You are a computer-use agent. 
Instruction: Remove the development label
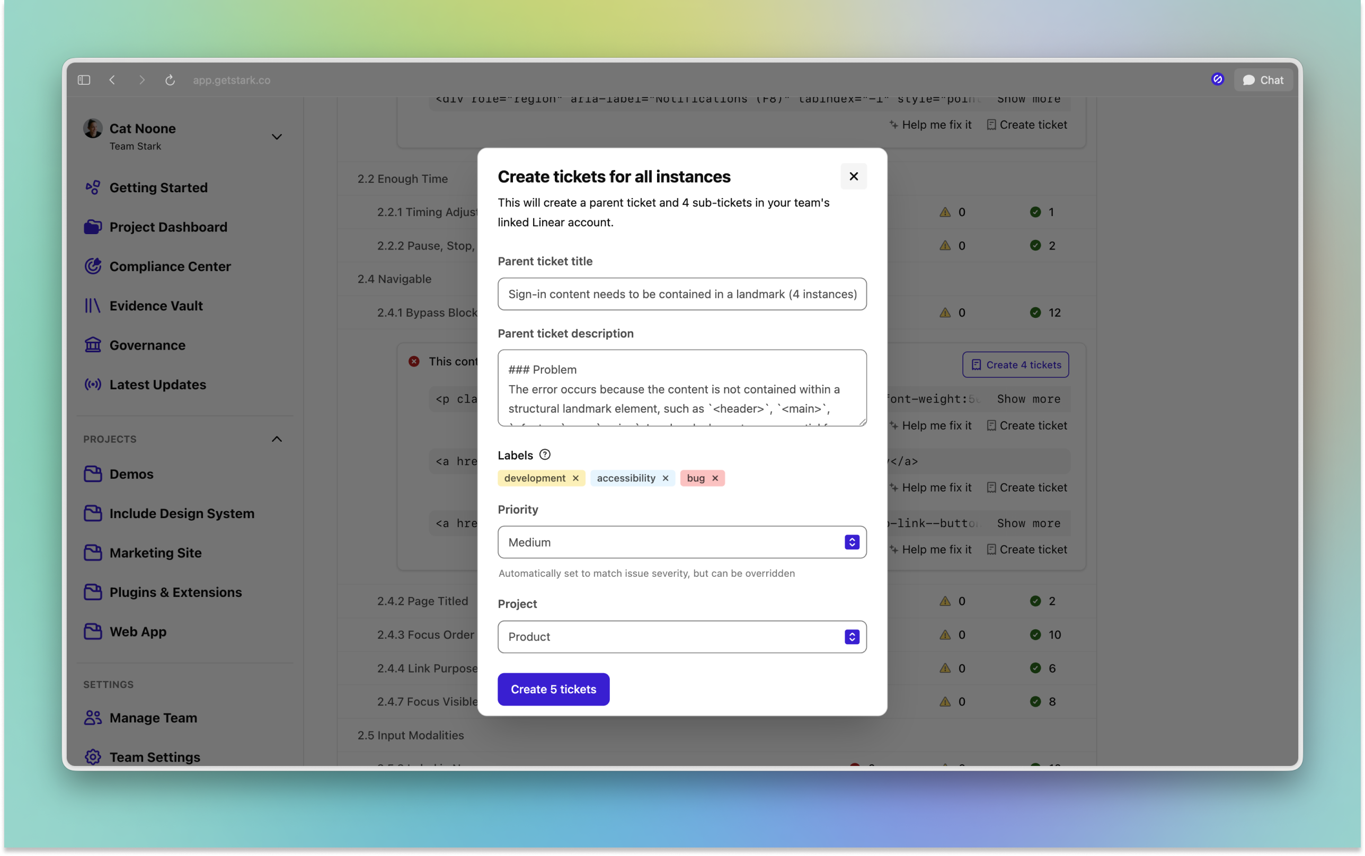pos(575,478)
